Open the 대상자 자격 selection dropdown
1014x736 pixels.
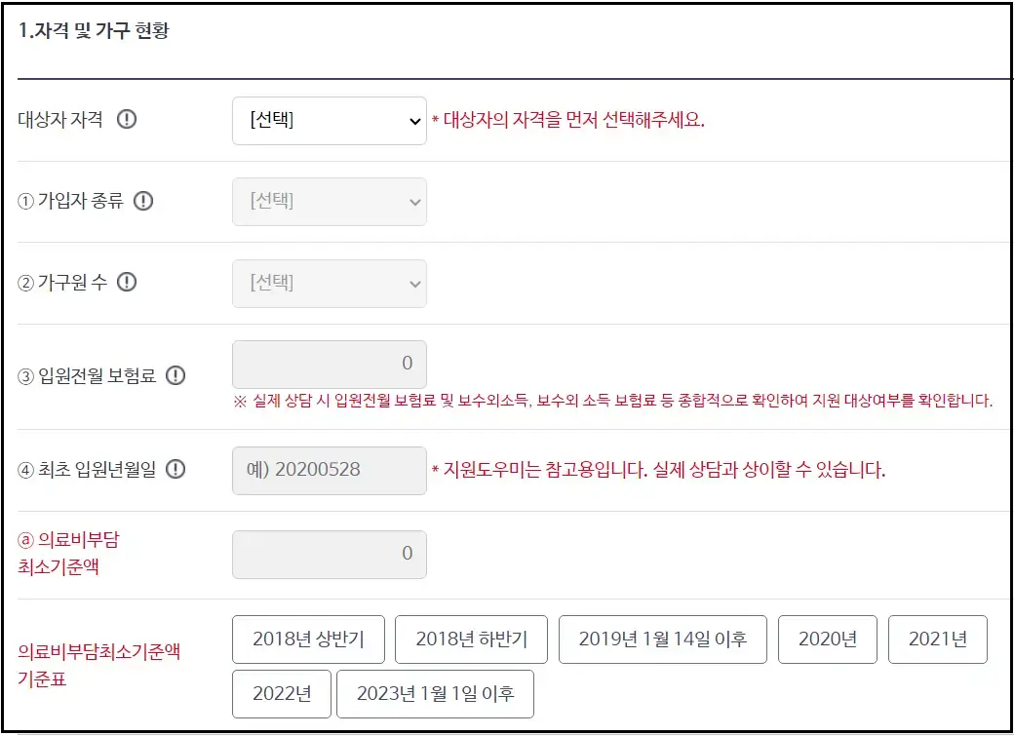[329, 119]
